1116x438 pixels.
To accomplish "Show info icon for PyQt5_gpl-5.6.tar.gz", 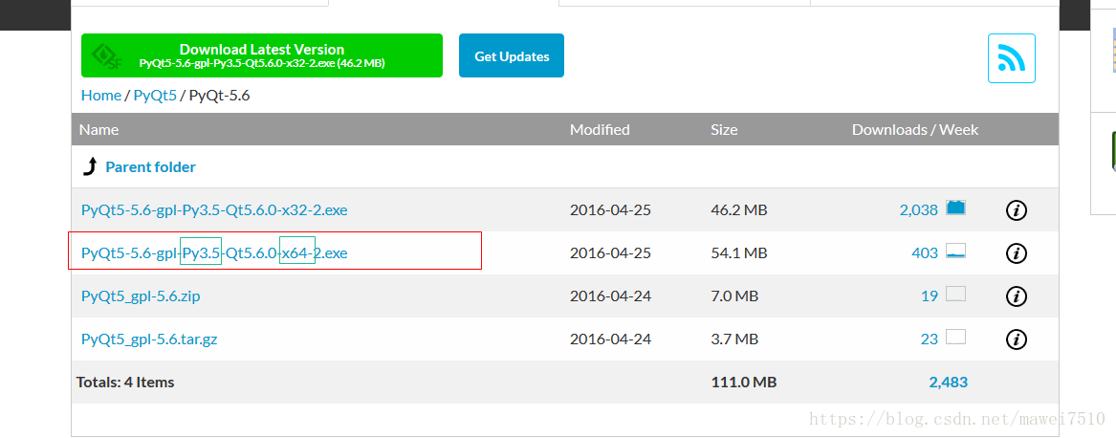I will pos(1016,339).
